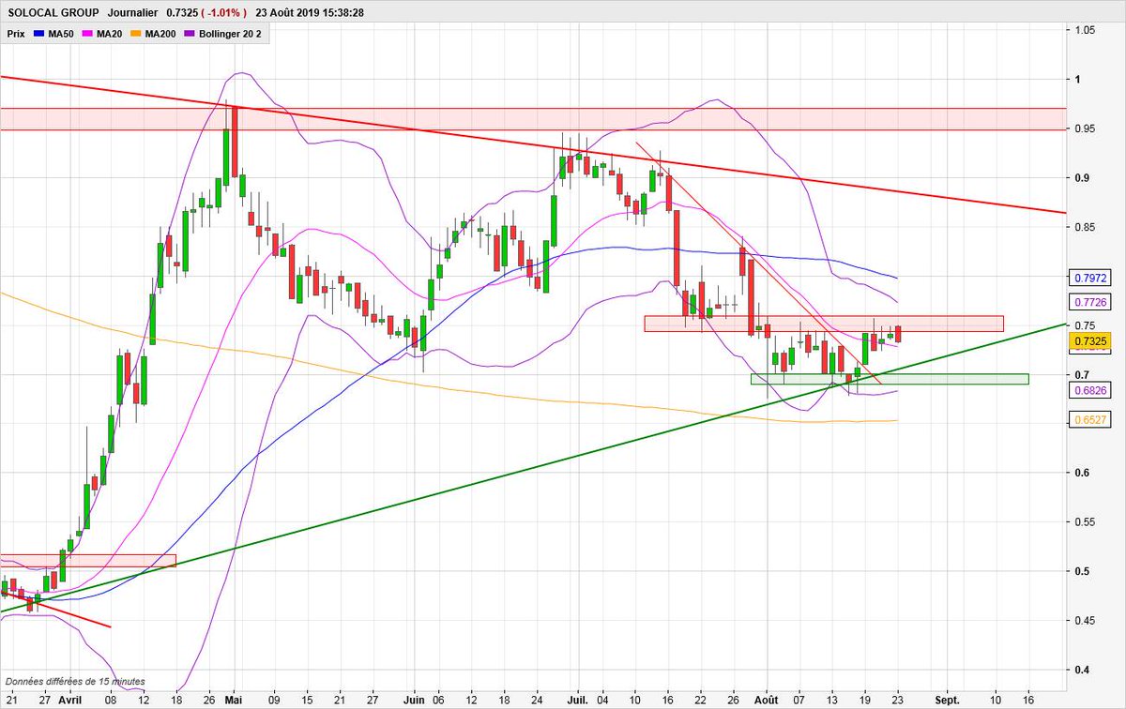Viewport: 1126px width, 709px height.
Task: Click the small red zone near 0.51
Action: tap(88, 561)
